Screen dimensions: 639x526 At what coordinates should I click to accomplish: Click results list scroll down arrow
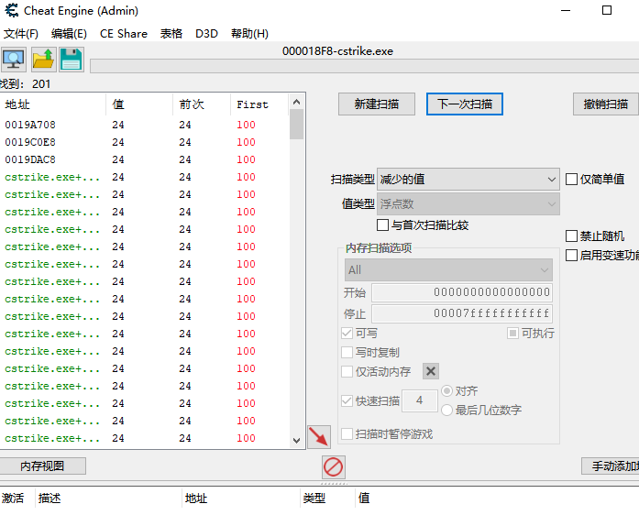click(297, 441)
